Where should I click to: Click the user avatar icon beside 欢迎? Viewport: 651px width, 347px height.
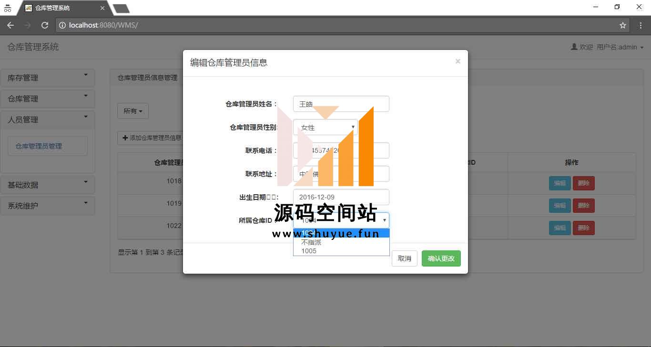point(574,47)
